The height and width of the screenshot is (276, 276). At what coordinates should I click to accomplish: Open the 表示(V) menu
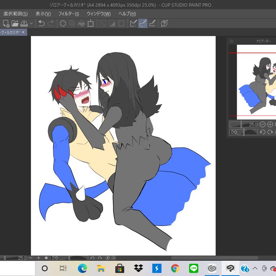43,14
